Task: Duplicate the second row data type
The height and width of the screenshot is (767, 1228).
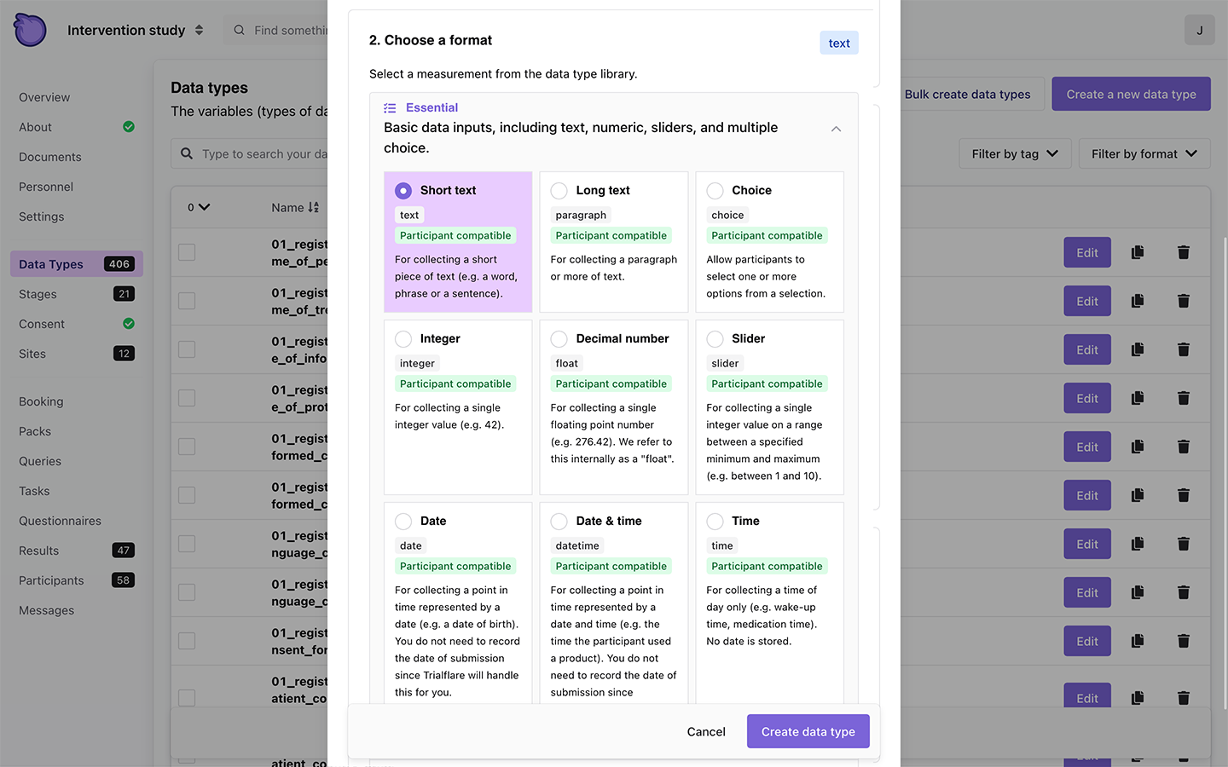Action: pyautogui.click(x=1138, y=301)
